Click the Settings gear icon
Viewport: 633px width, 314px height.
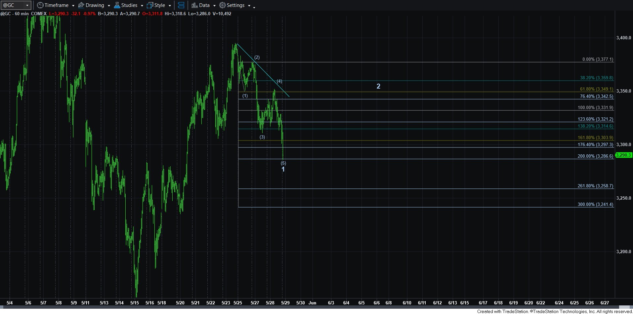click(223, 5)
